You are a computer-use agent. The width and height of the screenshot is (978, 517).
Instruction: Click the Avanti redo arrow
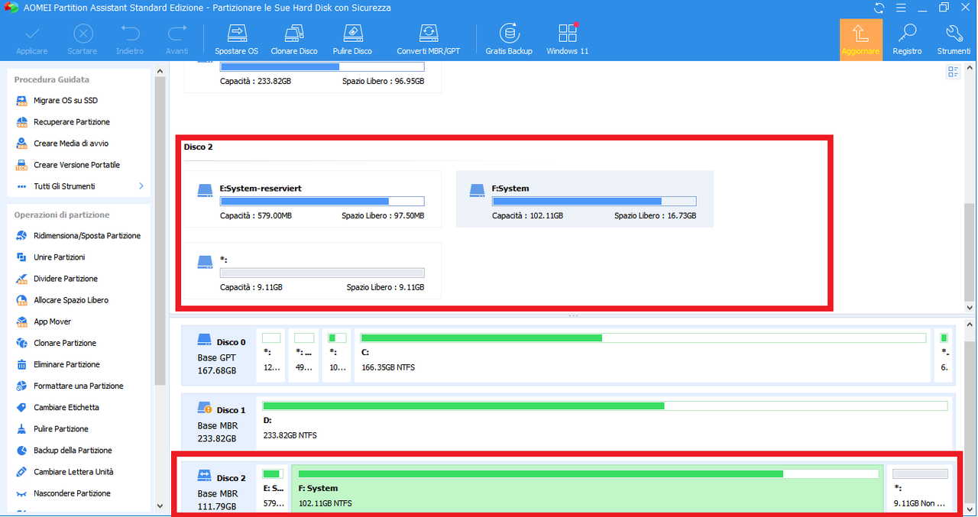(x=177, y=34)
